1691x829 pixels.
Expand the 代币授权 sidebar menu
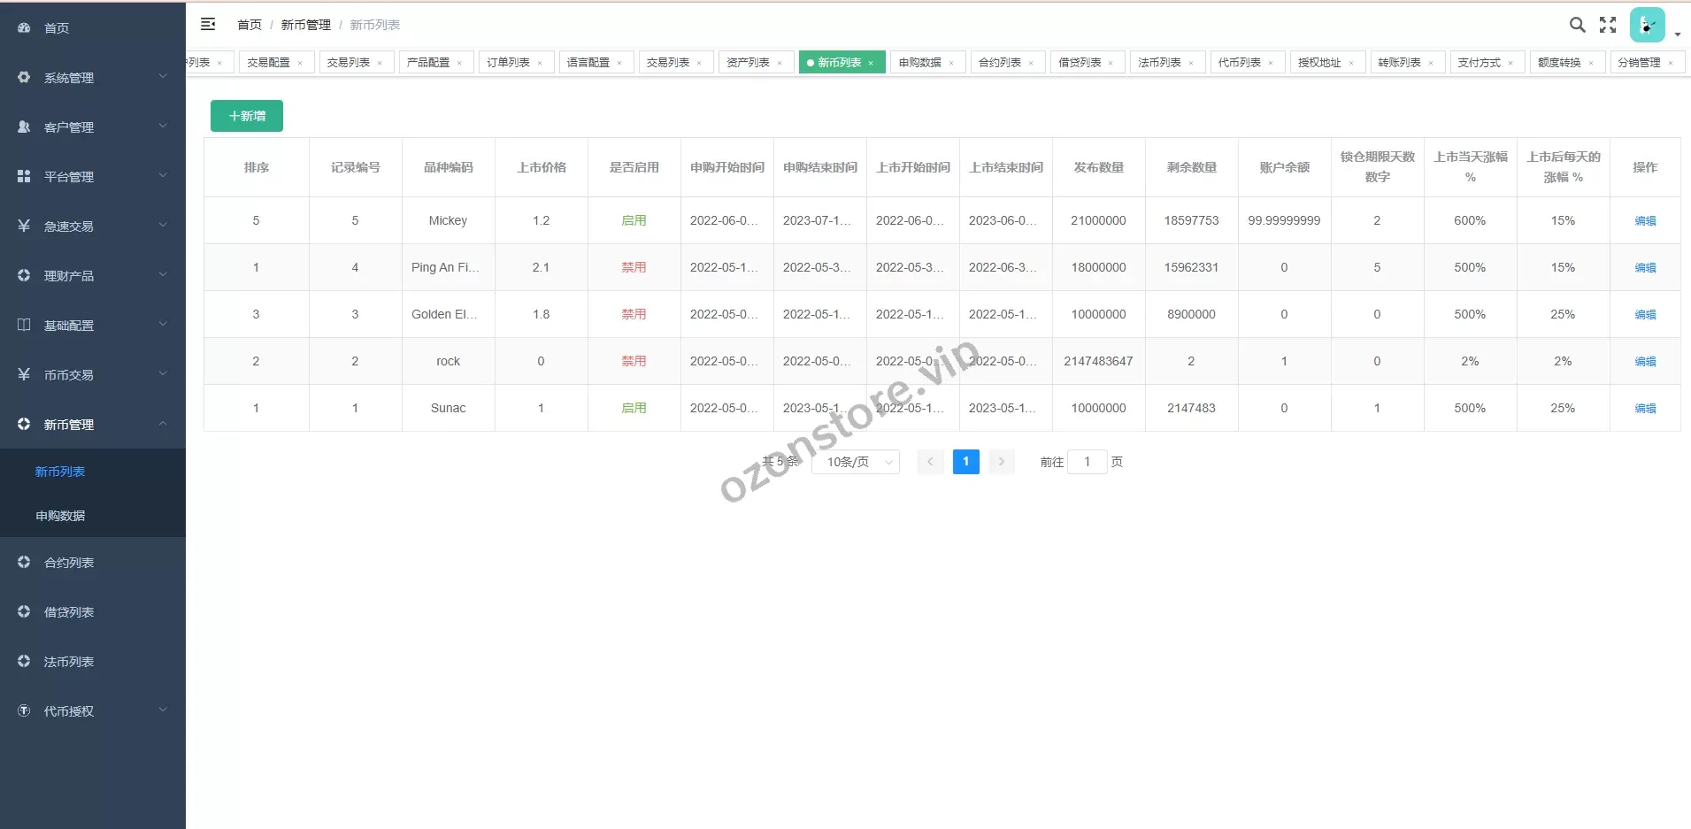(163, 710)
